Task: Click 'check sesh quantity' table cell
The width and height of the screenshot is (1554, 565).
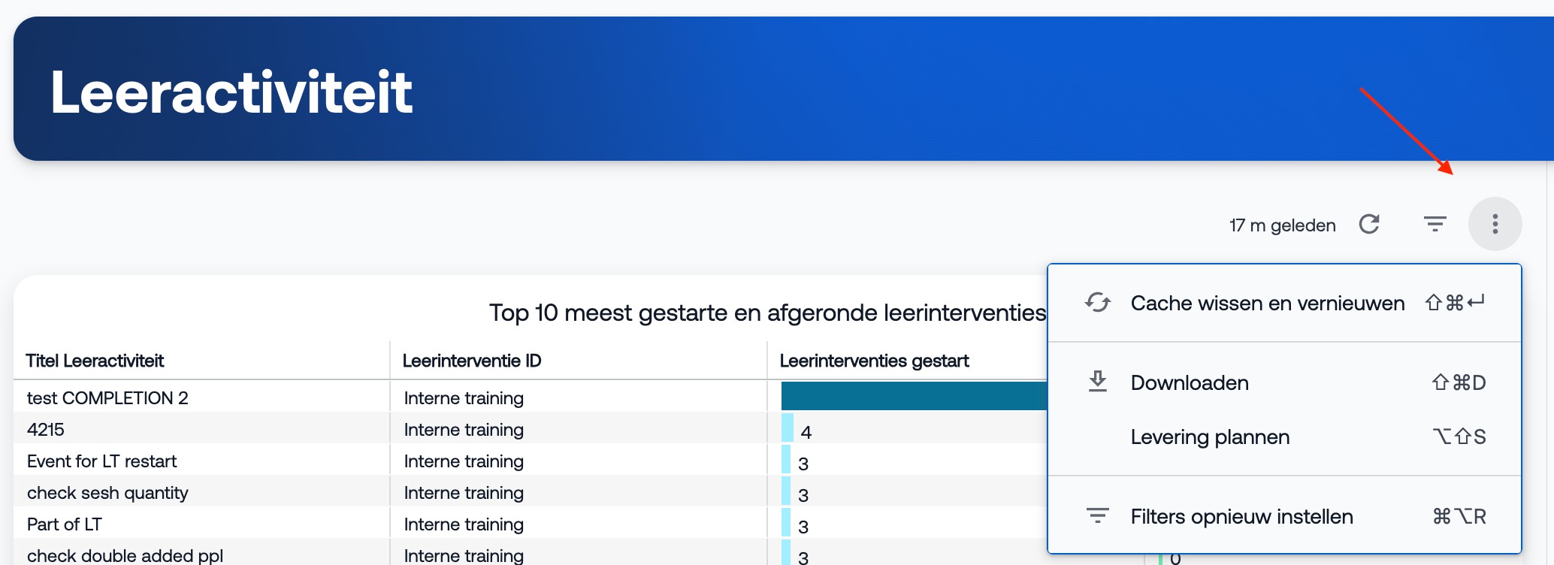Action: coord(107,493)
